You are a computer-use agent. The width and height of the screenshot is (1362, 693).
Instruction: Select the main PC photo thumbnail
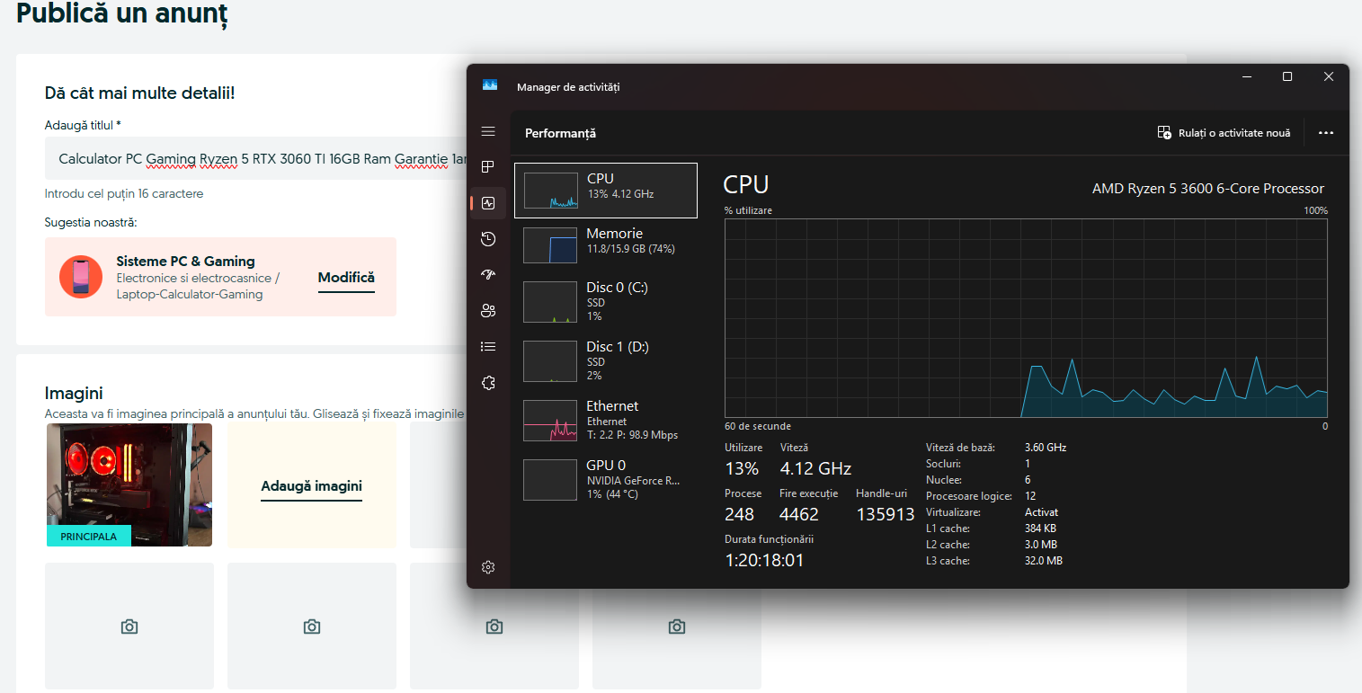tap(129, 484)
